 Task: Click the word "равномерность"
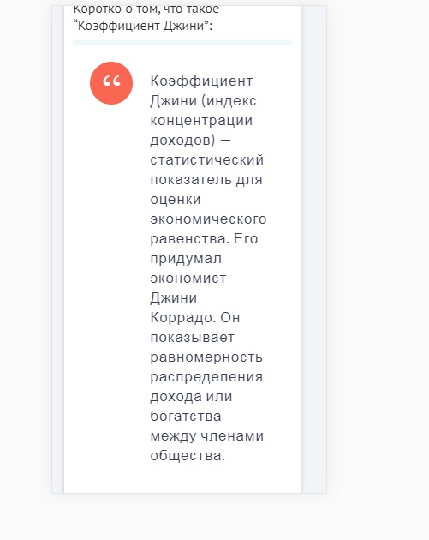206,357
